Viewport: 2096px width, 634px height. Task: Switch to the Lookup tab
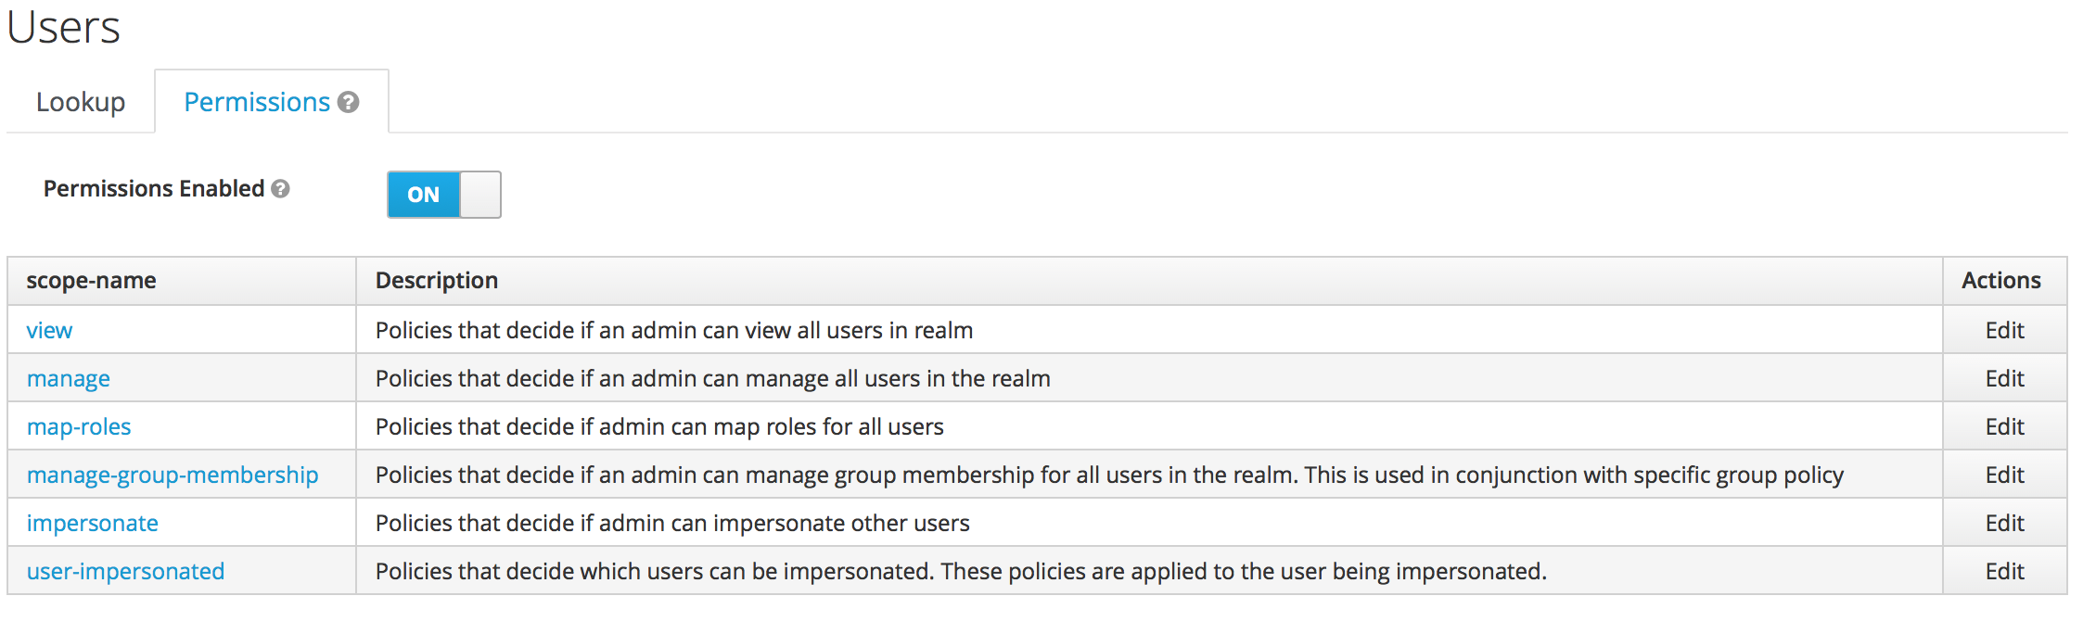pos(81,102)
